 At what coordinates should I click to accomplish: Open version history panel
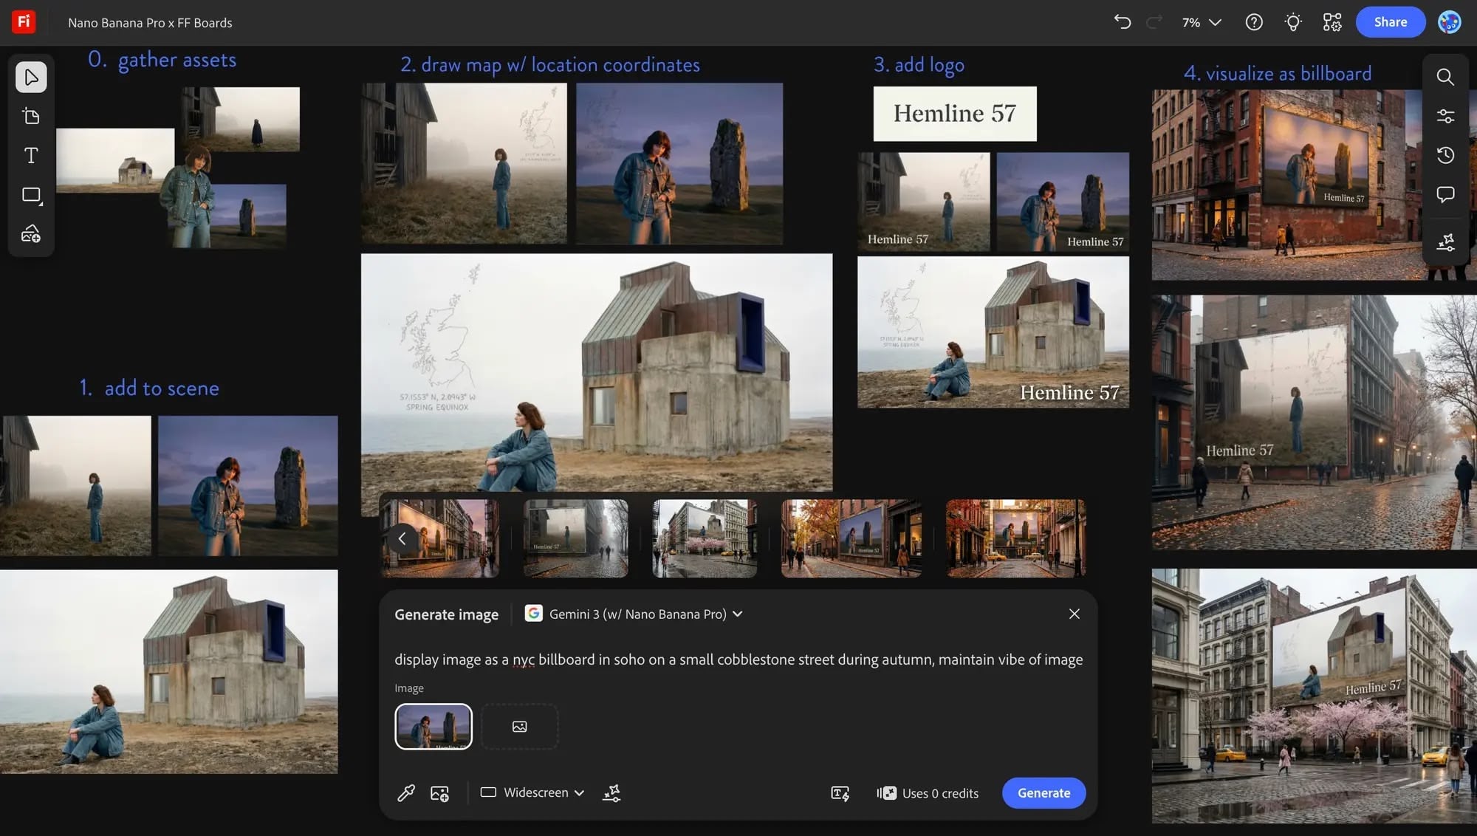pyautogui.click(x=1445, y=155)
